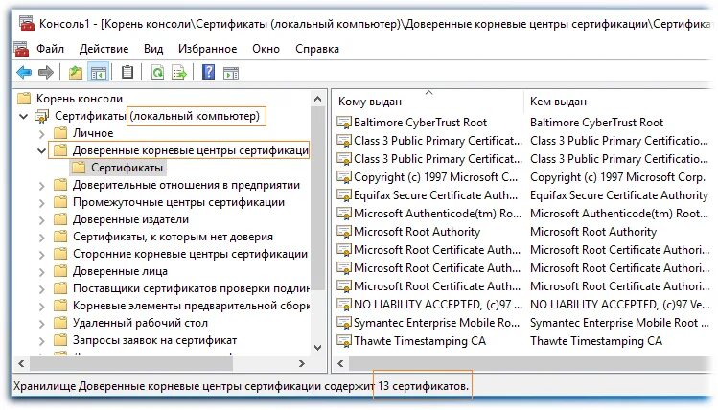Click the MMC console icon beside Файл
Viewport: 718px width, 410px height.
(21, 49)
